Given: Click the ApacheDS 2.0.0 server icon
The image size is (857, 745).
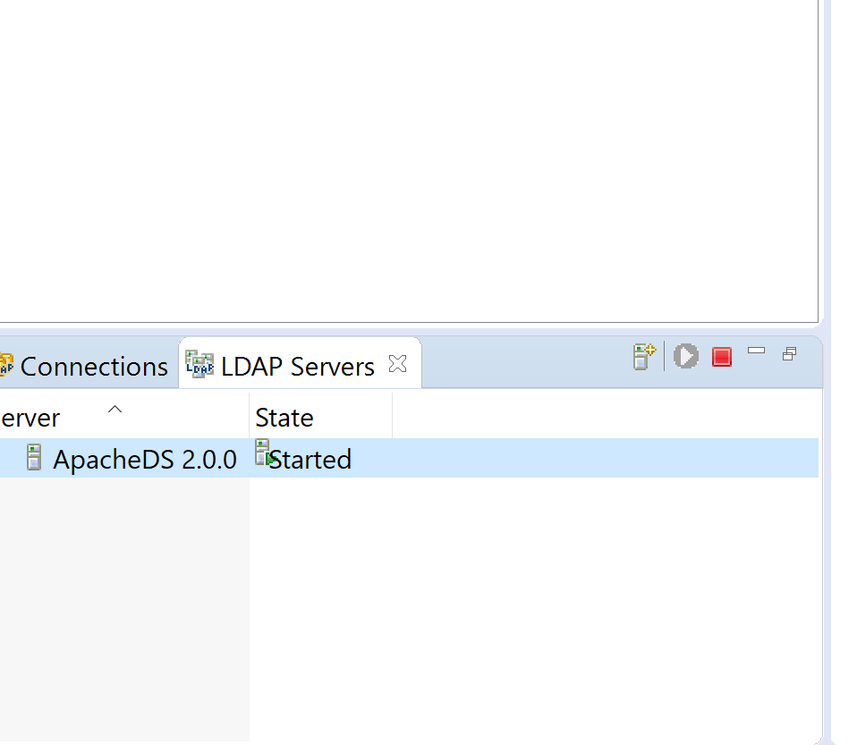Looking at the screenshot, I should point(34,458).
